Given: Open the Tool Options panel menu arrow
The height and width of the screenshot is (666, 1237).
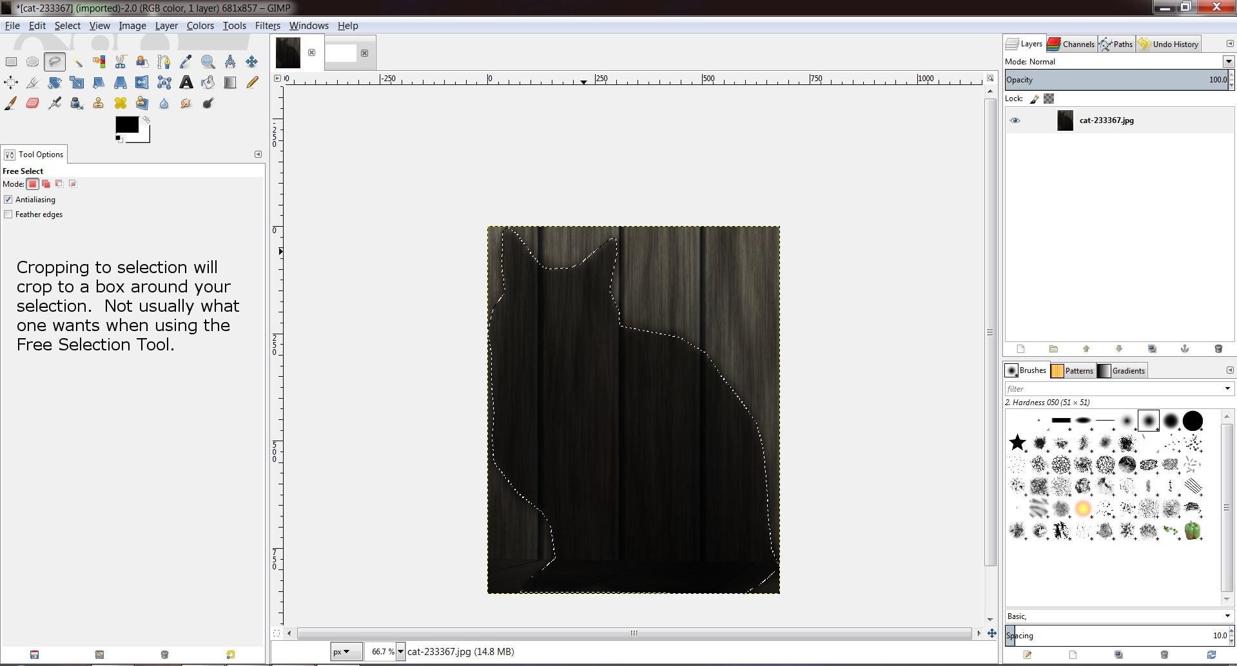Looking at the screenshot, I should pos(258,155).
